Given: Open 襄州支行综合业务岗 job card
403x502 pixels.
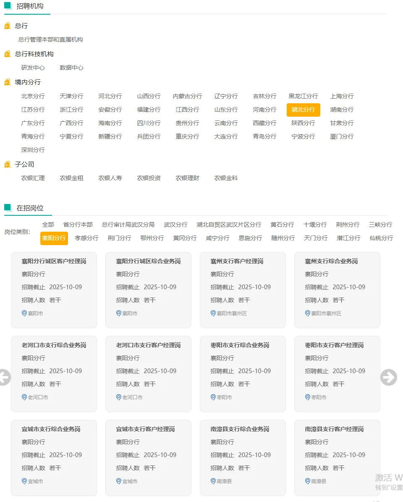Looking at the screenshot, I should [337, 290].
